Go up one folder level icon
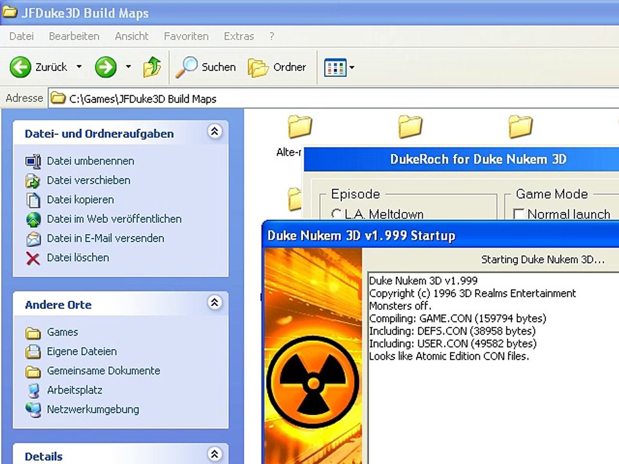Screen dimensions: 619x464 pos(152,66)
